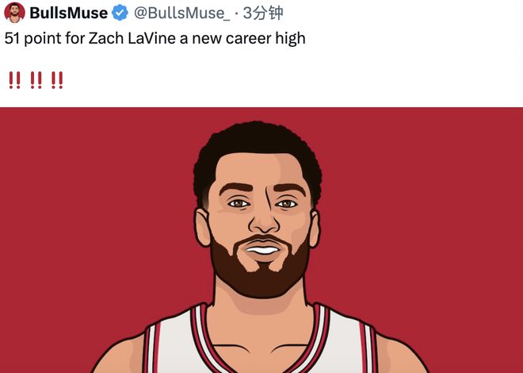Click the blue verified badge

tap(119, 13)
